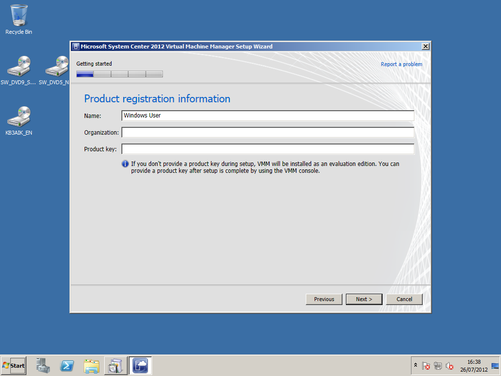Cancel the setup wizard
This screenshot has width=501, height=376.
(404, 299)
